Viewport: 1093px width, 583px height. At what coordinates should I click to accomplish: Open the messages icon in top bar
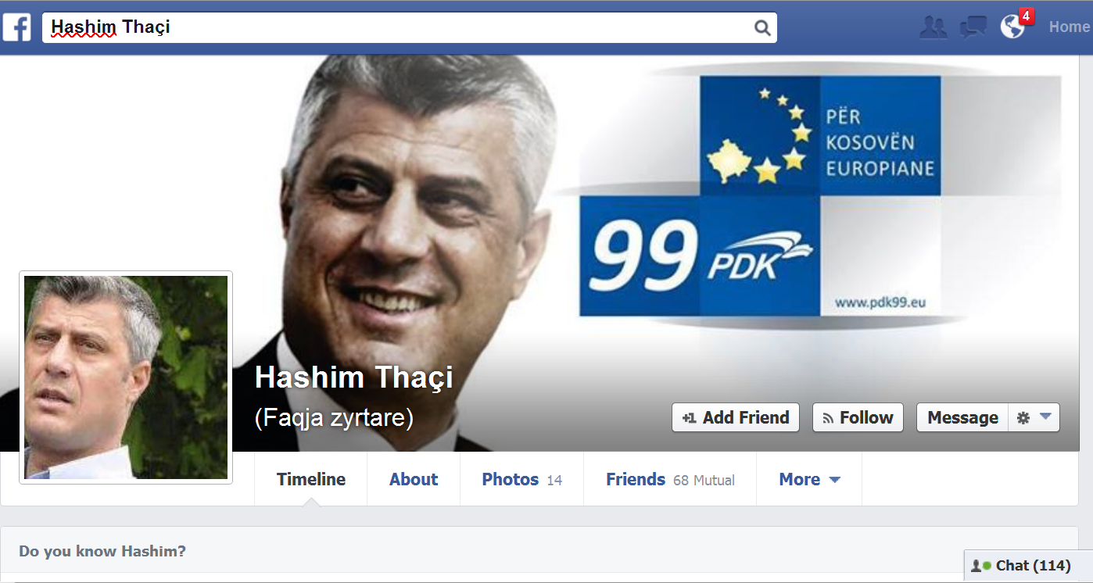(973, 27)
